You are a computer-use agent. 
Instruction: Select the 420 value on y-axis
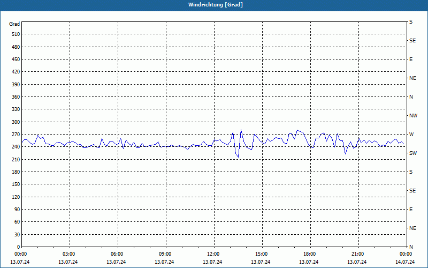point(16,72)
